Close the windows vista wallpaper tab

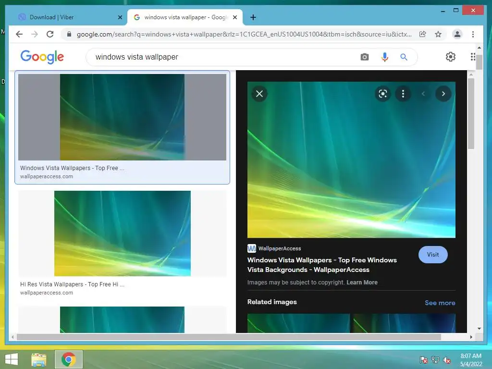pyautogui.click(x=234, y=18)
